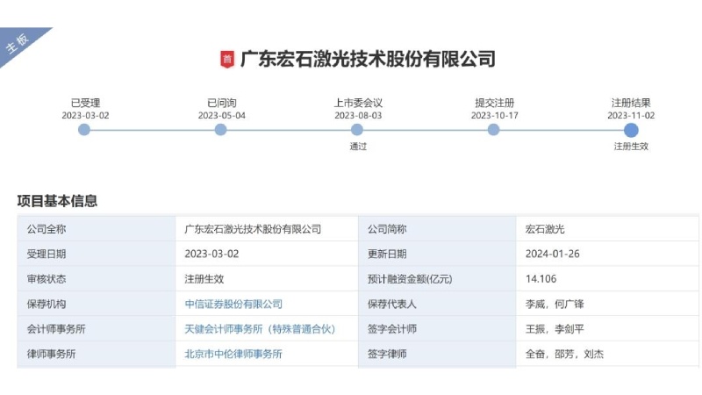Open the 中信证券股份有限公司 sponsor link
The width and height of the screenshot is (702, 395).
pos(233,304)
